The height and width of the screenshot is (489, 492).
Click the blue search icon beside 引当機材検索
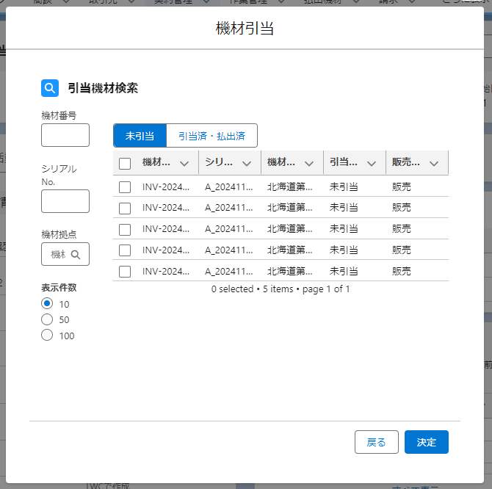coord(50,88)
